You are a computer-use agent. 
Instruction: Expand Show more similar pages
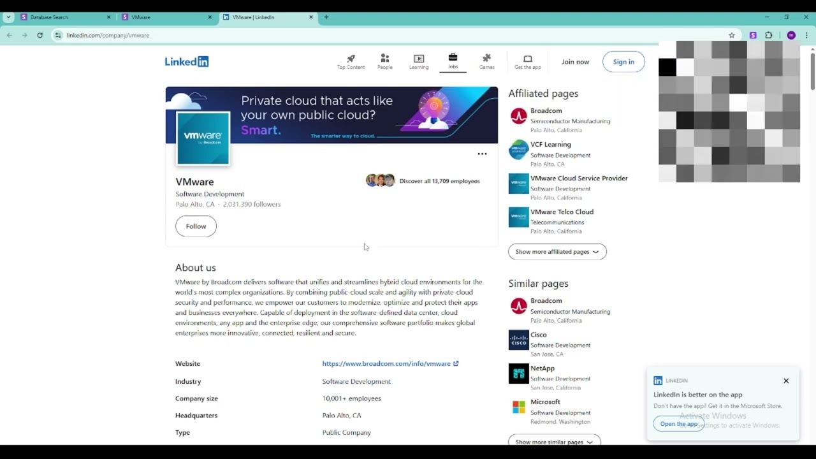coord(554,441)
